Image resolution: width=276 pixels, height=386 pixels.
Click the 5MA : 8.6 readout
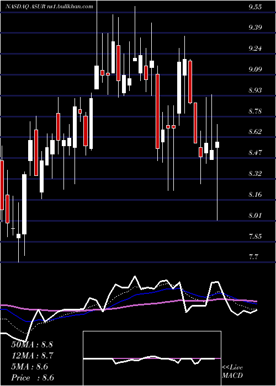(30, 367)
